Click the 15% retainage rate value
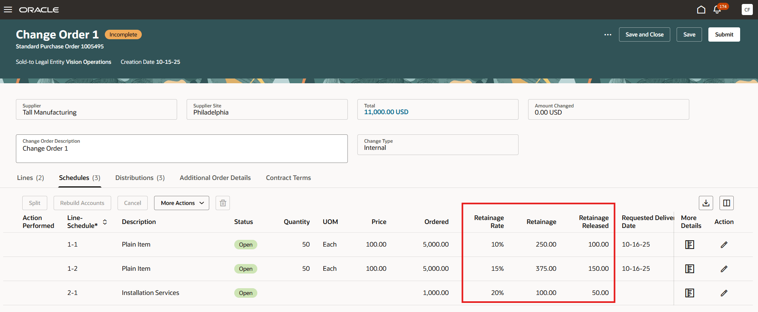 tap(498, 269)
